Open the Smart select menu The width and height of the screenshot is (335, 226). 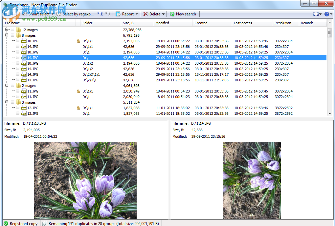39,14
